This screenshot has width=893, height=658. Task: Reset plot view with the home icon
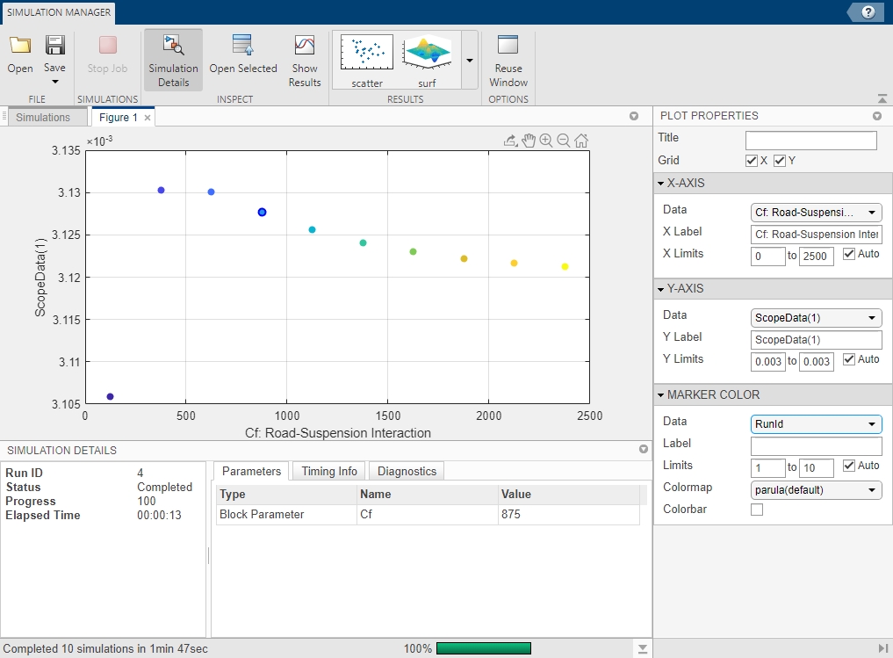point(581,141)
